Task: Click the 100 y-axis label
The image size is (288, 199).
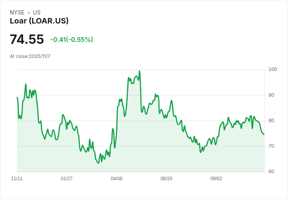Action: [273, 69]
